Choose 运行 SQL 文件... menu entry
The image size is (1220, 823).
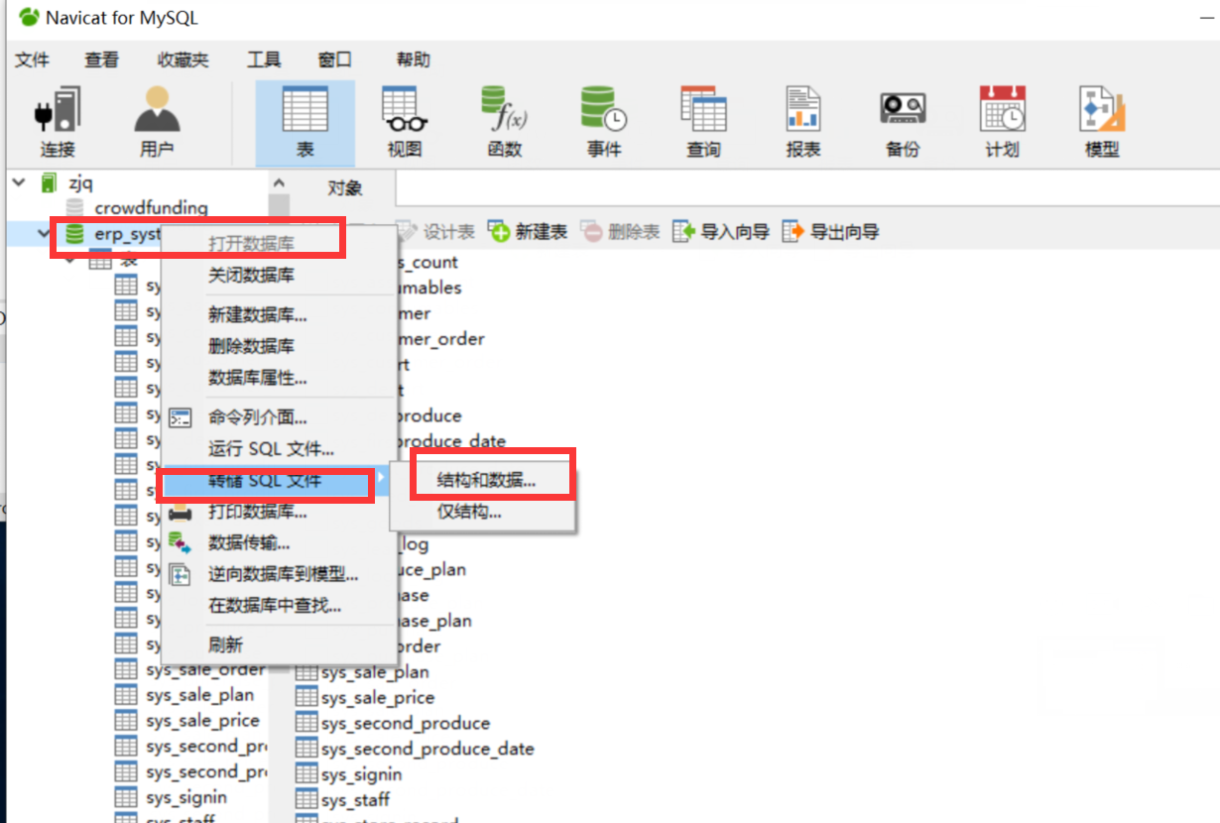pos(279,449)
